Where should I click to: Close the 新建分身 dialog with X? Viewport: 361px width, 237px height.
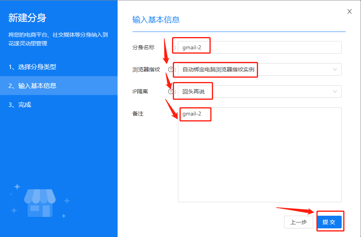pos(349,11)
